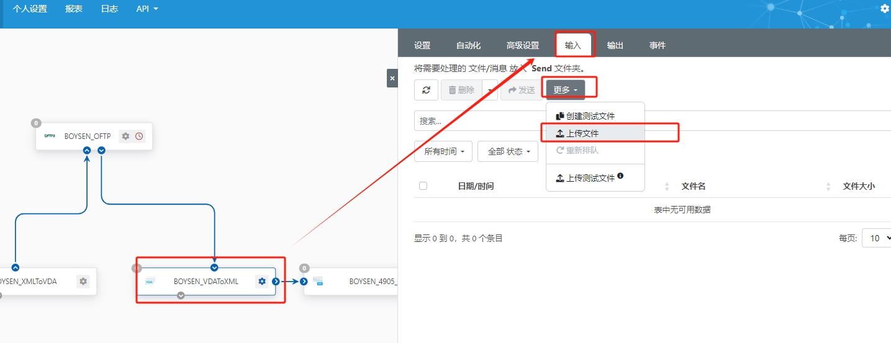
Task: Expand the 更多 dropdown button
Action: (x=565, y=90)
